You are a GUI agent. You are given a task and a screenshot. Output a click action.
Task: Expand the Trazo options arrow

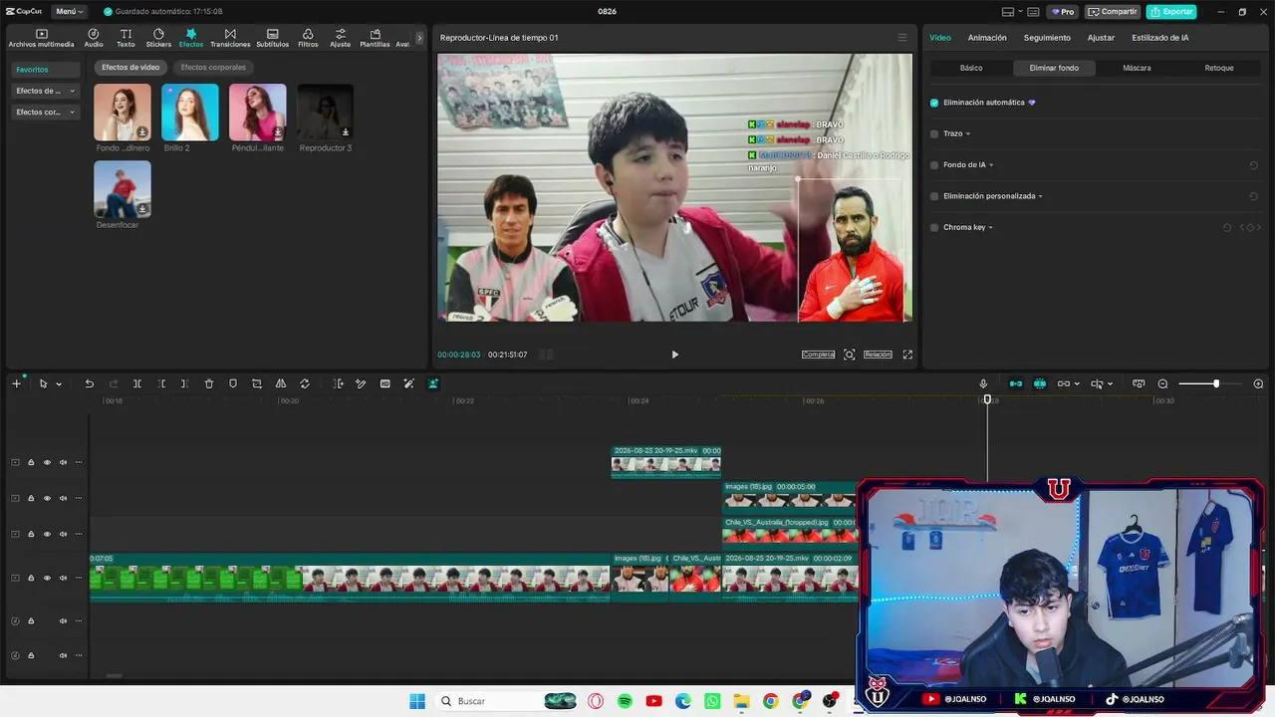968,133
